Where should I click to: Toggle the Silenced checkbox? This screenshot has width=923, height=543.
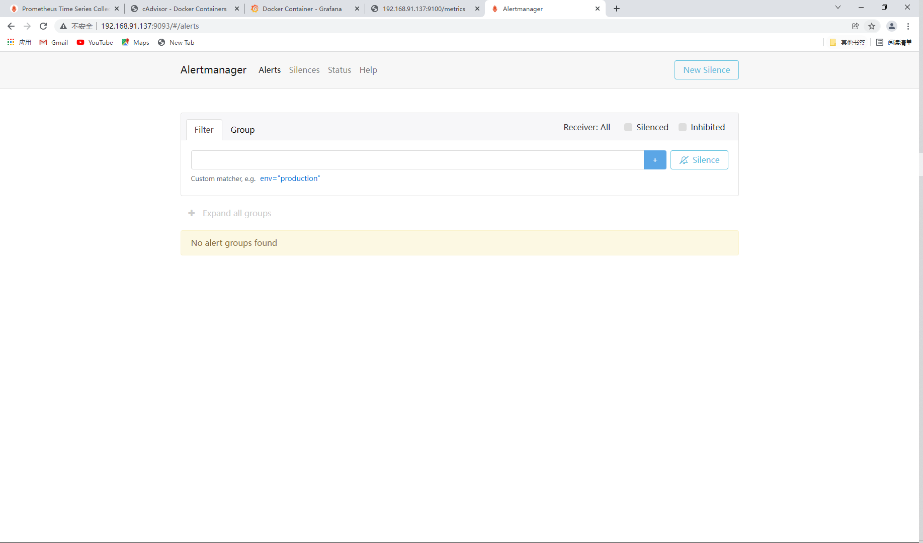628,127
